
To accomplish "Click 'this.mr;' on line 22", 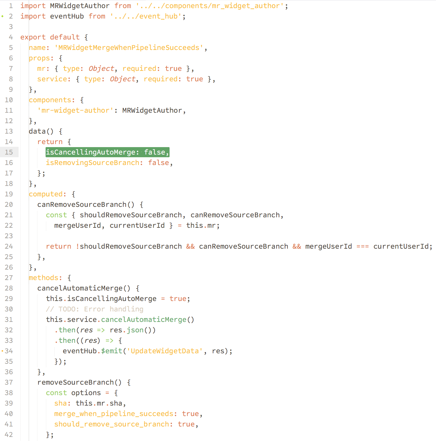I will click(203, 225).
